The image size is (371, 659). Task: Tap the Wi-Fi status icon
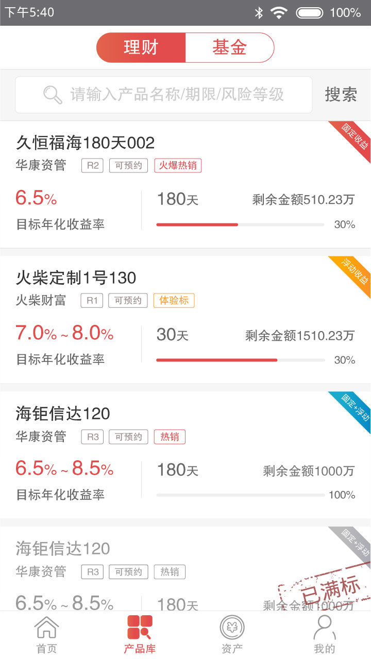[x=279, y=13]
